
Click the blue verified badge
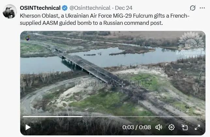(x=65, y=8)
